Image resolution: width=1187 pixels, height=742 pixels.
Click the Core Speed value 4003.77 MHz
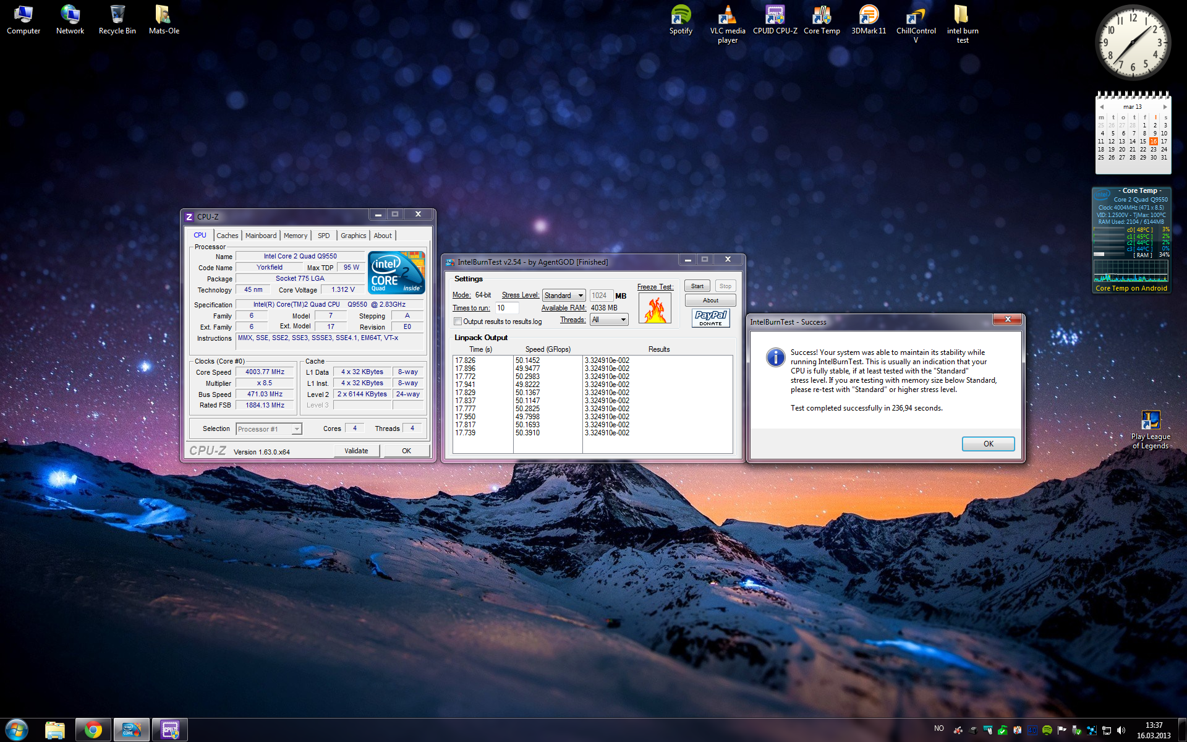(x=265, y=372)
